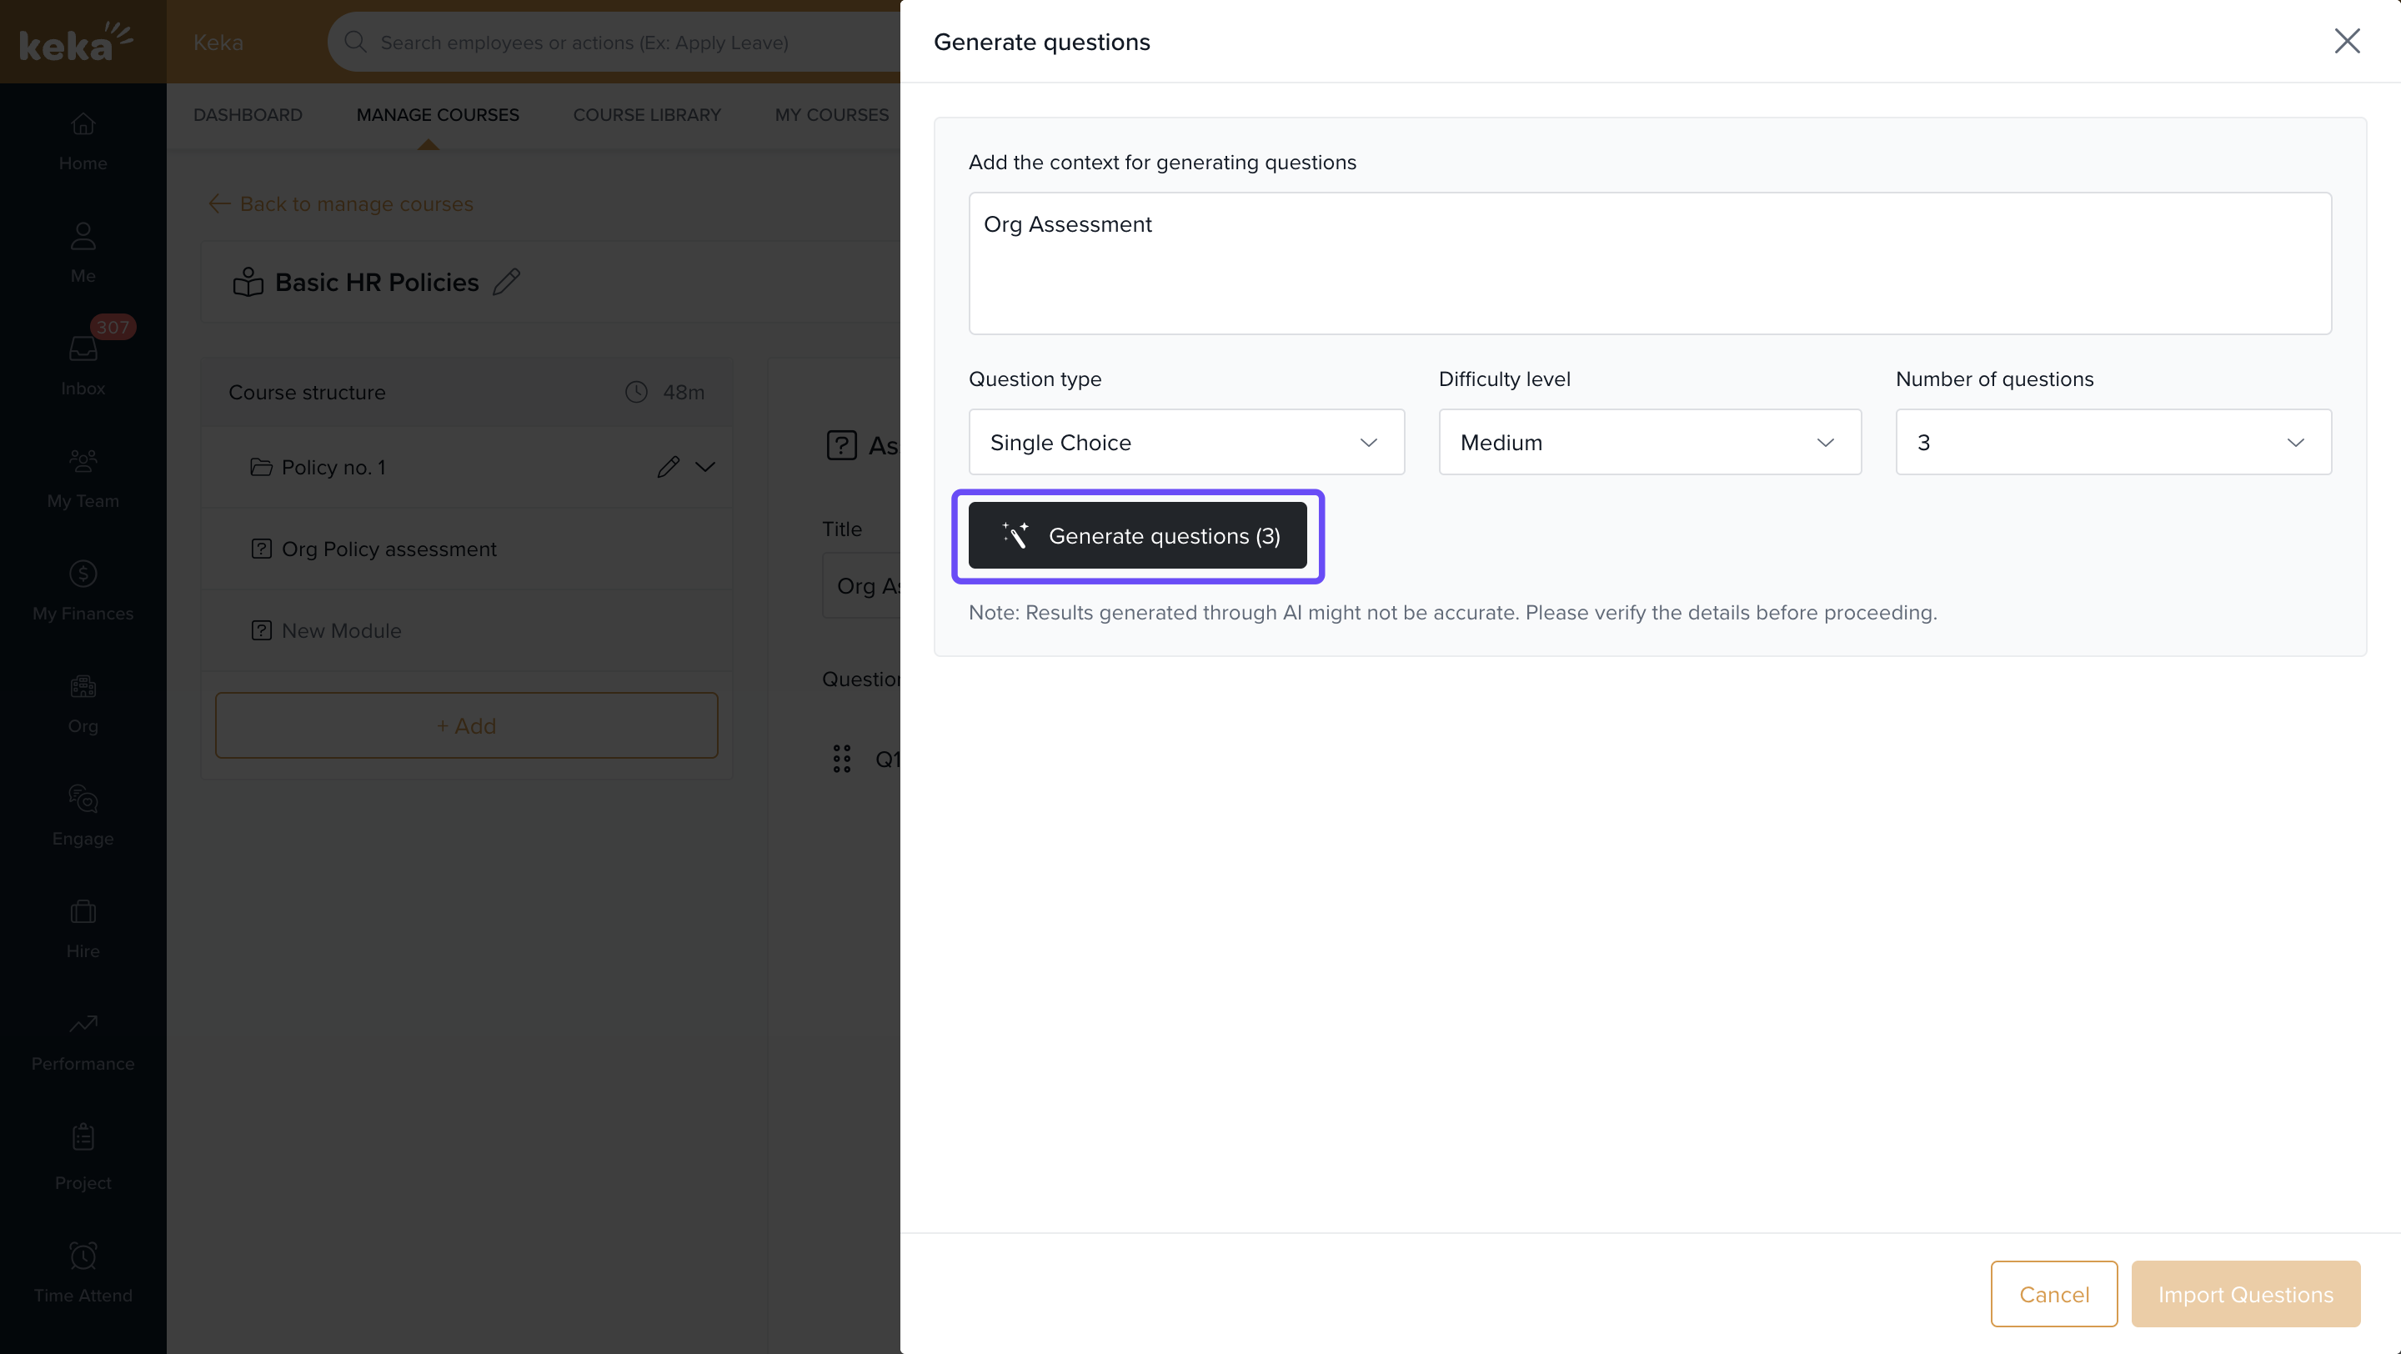Edit Policy no. 1 with pencil icon
This screenshot has height=1354, width=2401.
(x=667, y=467)
